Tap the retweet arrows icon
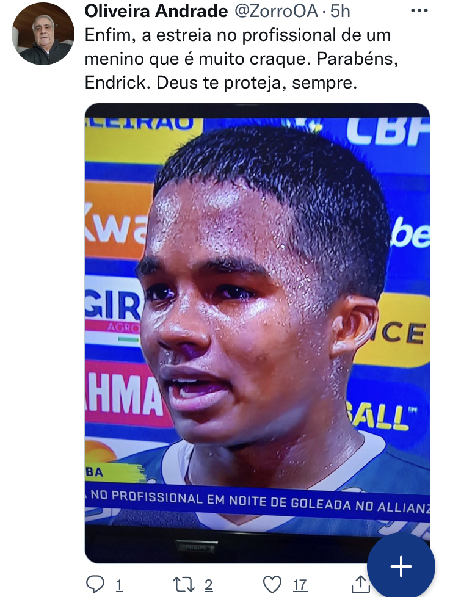The height and width of the screenshot is (597, 450). tap(183, 584)
